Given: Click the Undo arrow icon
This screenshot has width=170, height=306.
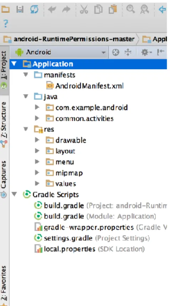Looking at the screenshot, I should [52, 9].
